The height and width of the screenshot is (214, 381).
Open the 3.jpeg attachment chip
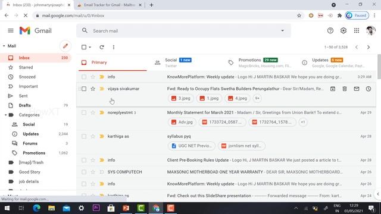[180, 98]
